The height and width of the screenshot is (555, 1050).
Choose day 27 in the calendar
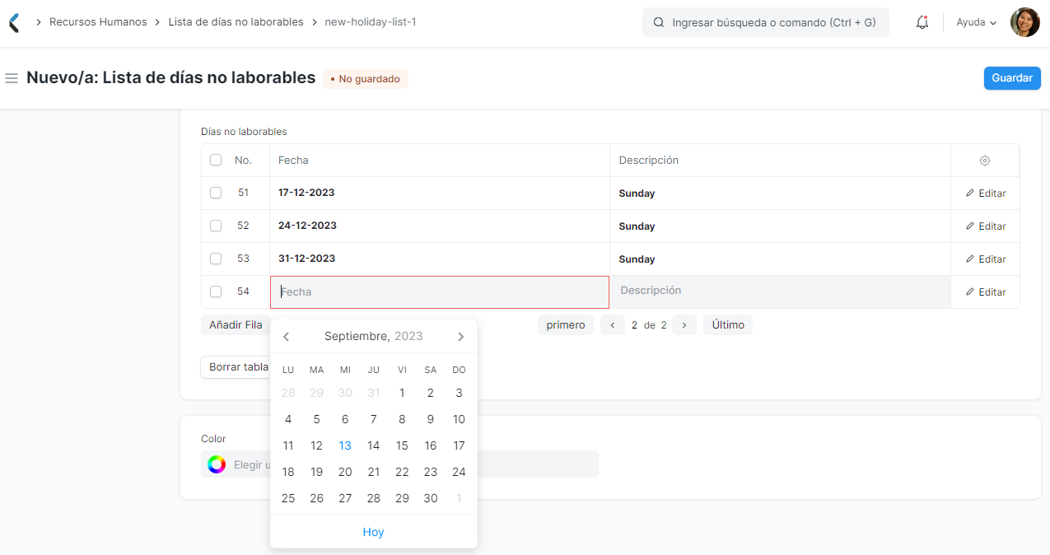(x=345, y=498)
